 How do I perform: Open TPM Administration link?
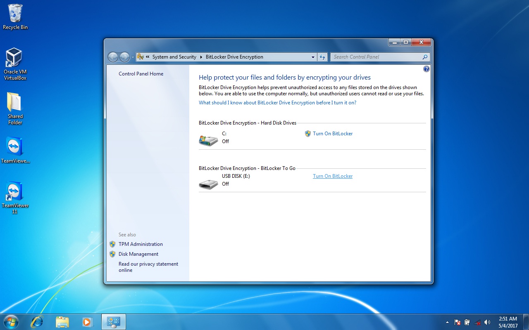[x=141, y=244]
